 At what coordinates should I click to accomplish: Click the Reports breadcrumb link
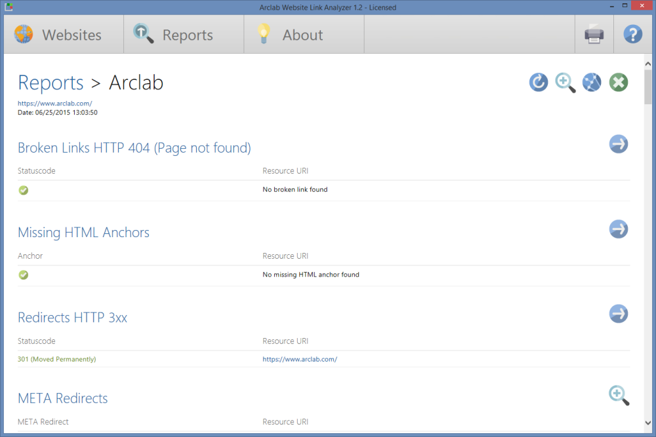51,83
